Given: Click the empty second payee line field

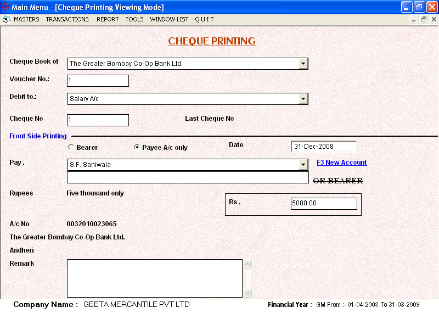Looking at the screenshot, I should [x=188, y=178].
